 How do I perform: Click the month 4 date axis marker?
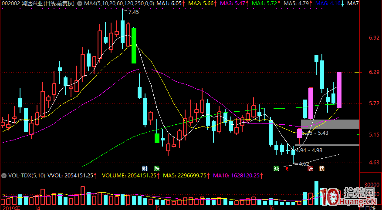click(38, 208)
